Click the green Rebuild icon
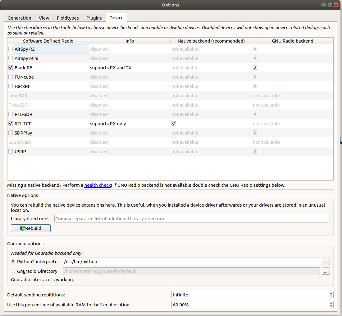This screenshot has height=316, width=342. click(22, 228)
